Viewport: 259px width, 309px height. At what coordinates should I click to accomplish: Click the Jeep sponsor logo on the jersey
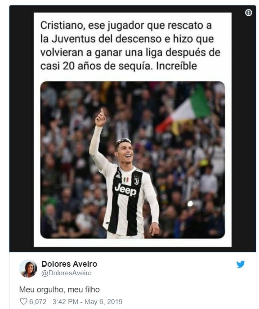(125, 189)
